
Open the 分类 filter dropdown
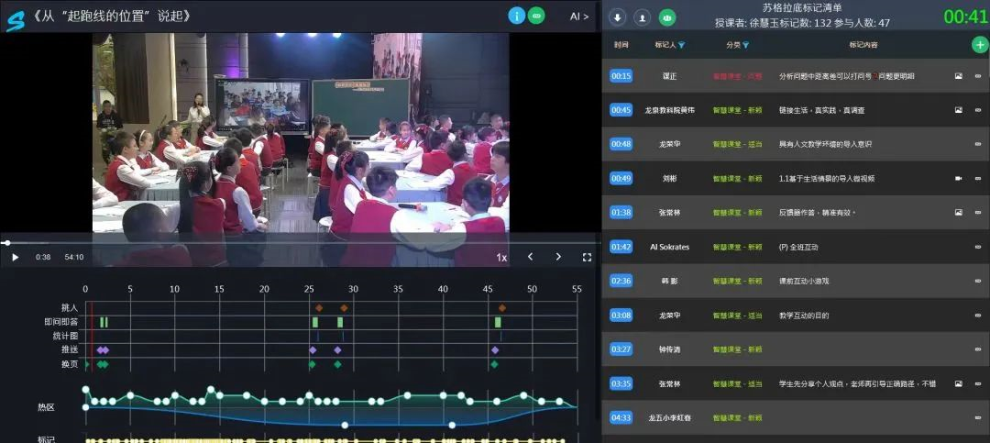tap(745, 45)
